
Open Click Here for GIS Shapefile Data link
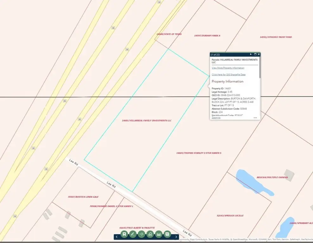tap(228, 75)
